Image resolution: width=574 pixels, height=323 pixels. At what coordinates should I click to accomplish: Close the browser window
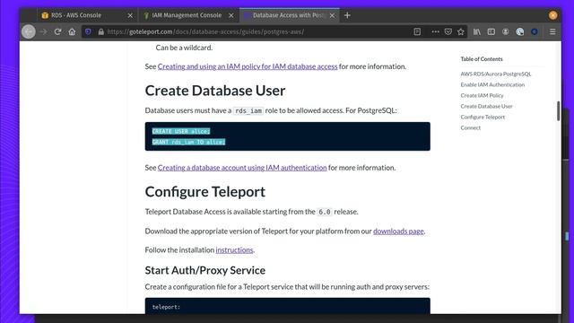click(552, 15)
